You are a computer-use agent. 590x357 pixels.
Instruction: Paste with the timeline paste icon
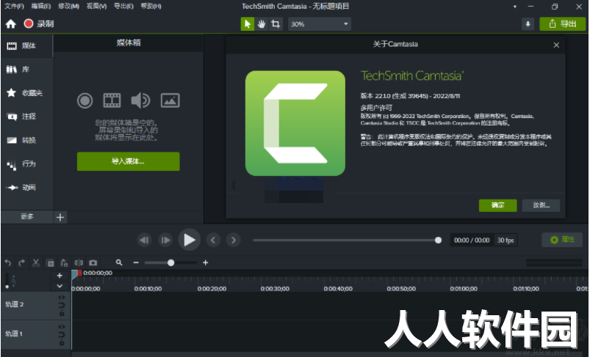[64, 262]
